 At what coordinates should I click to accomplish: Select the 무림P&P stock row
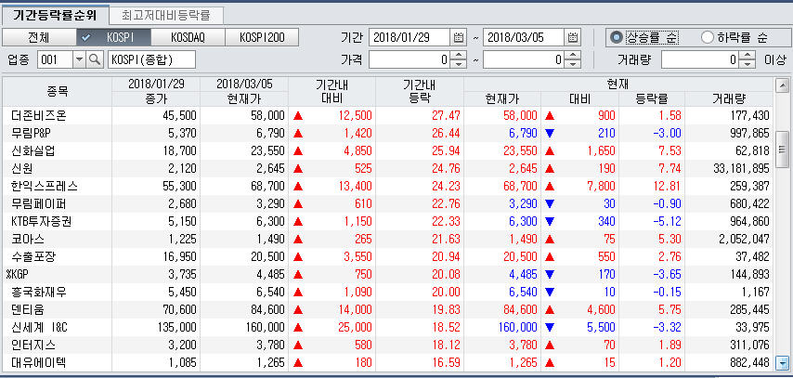388,133
